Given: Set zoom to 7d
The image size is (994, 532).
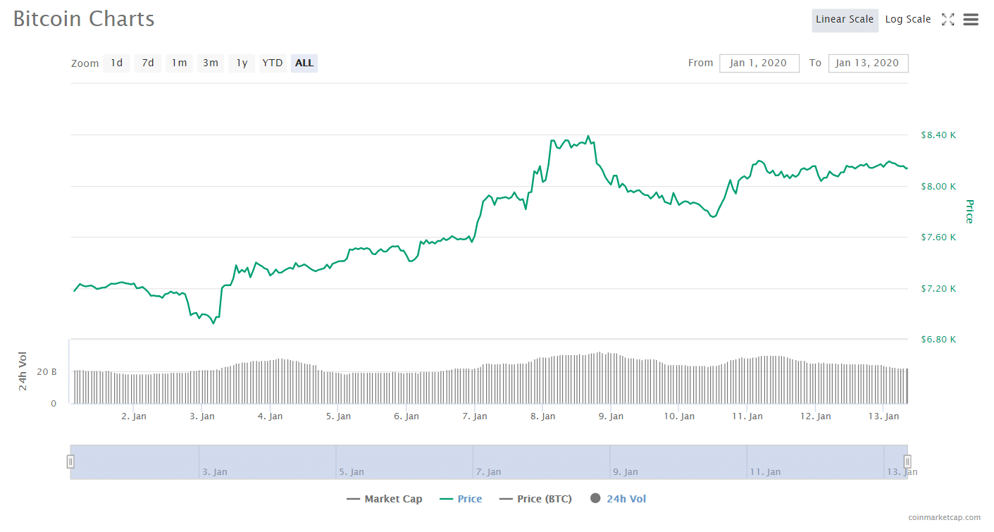Looking at the screenshot, I should [x=148, y=63].
